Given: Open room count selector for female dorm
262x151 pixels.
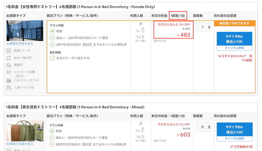Looking at the screenshot, I should tap(203, 27).
